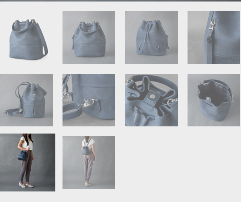Enlarge the side-profile bag image with straps
The height and width of the screenshot is (202, 241).
pyautogui.click(x=26, y=100)
